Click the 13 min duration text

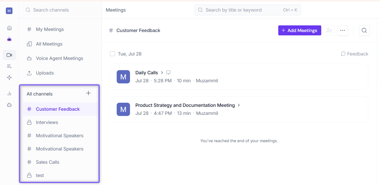coord(184,113)
